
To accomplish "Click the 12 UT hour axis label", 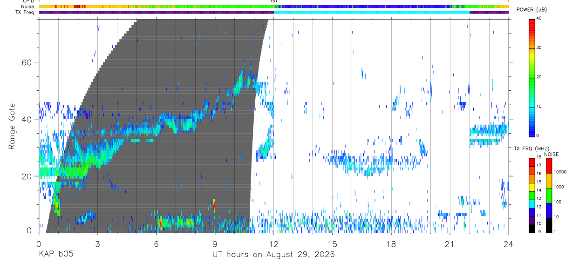I will (x=274, y=244).
